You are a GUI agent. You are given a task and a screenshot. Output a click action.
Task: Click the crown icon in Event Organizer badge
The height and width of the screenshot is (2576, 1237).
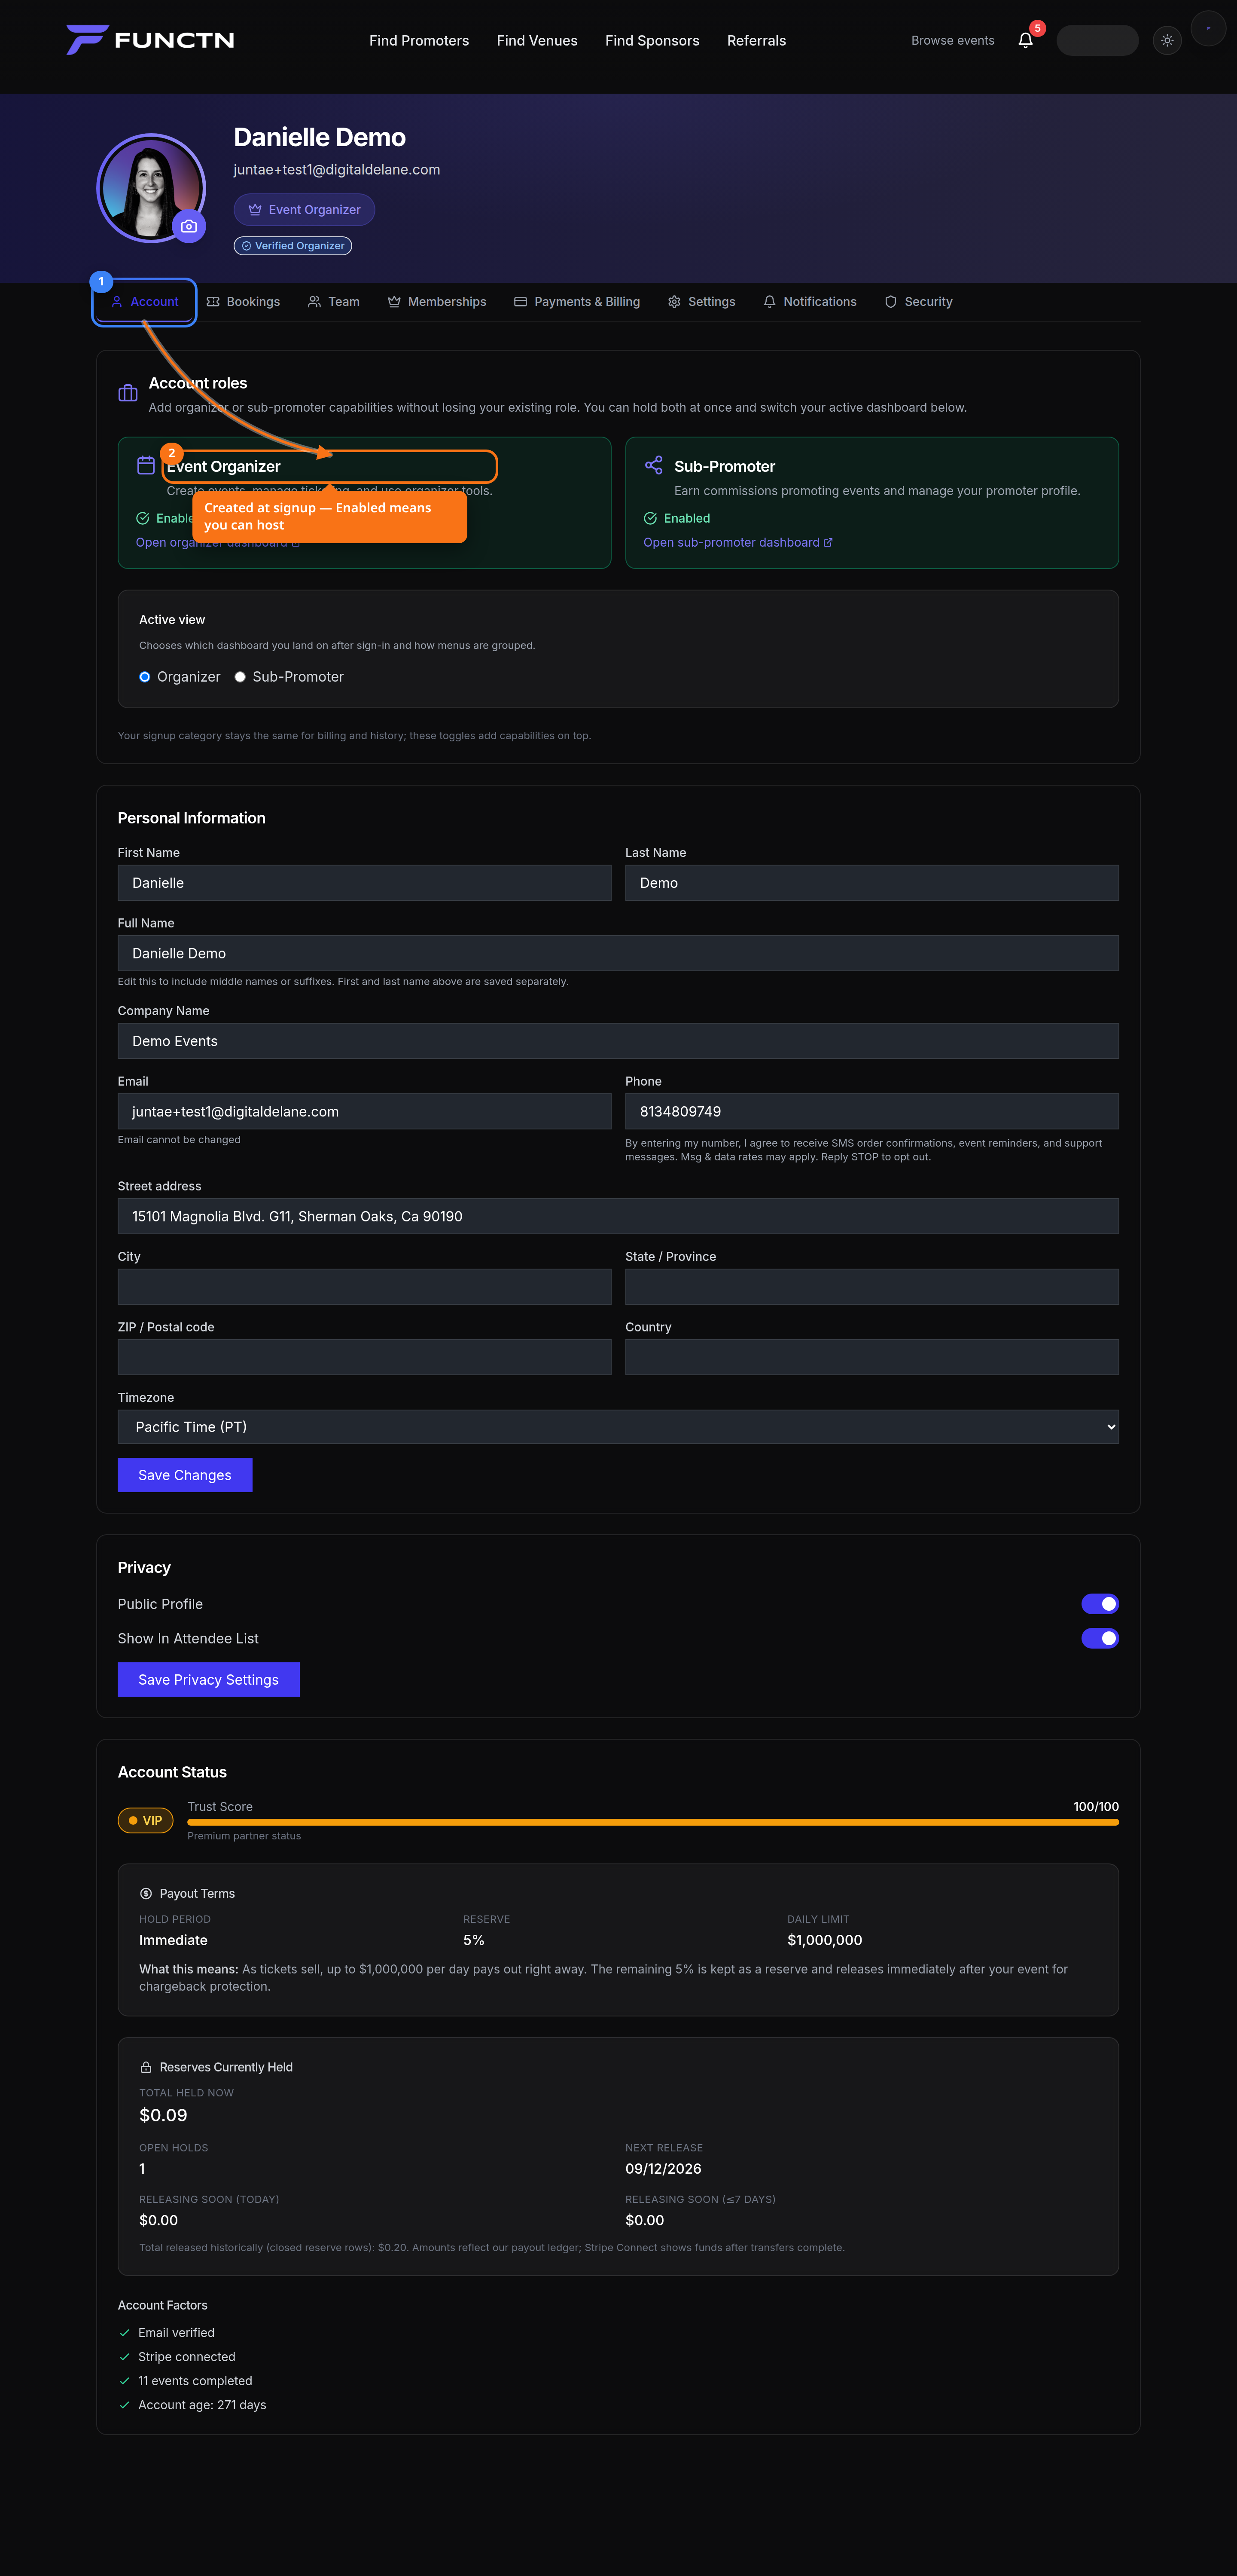click(x=255, y=210)
